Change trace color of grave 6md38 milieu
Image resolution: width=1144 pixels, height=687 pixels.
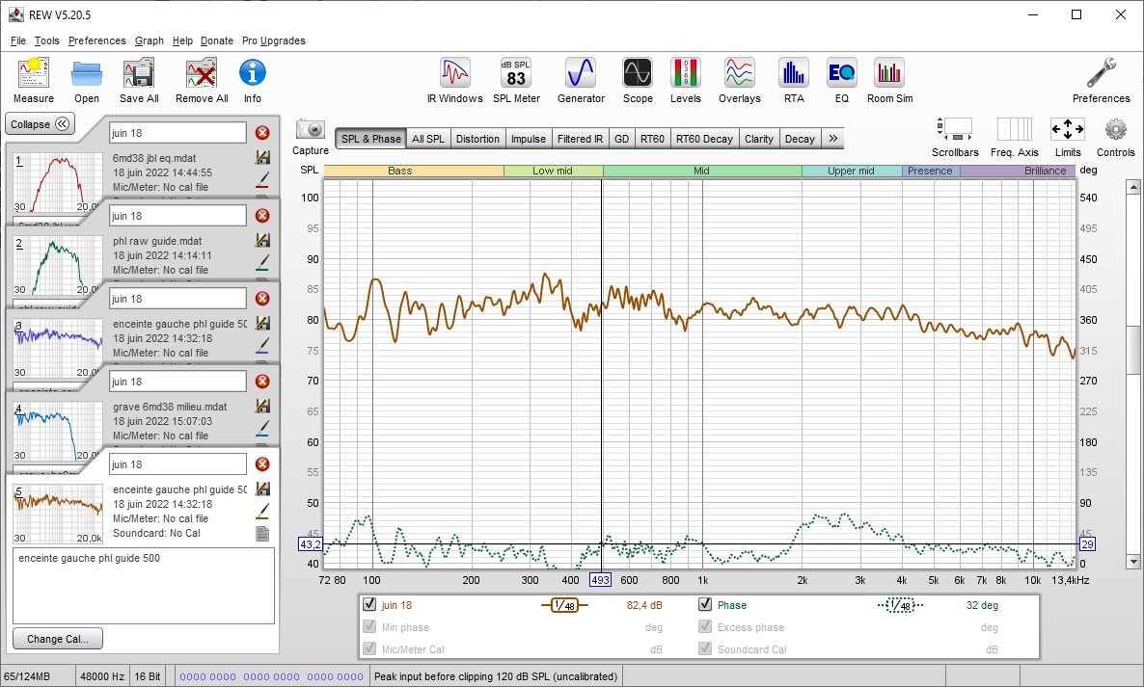pyautogui.click(x=262, y=428)
